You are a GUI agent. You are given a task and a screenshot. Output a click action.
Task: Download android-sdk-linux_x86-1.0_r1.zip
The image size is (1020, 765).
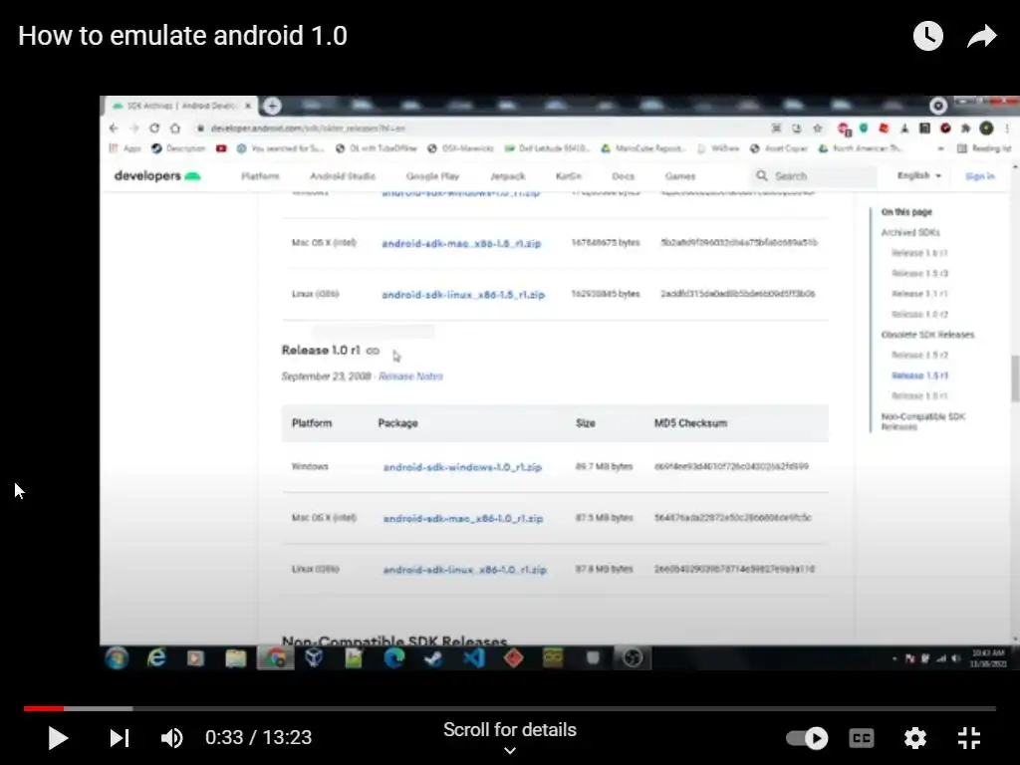464,570
